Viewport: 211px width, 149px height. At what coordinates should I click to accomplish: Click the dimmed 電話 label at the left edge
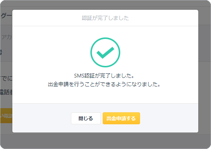tap(6, 92)
